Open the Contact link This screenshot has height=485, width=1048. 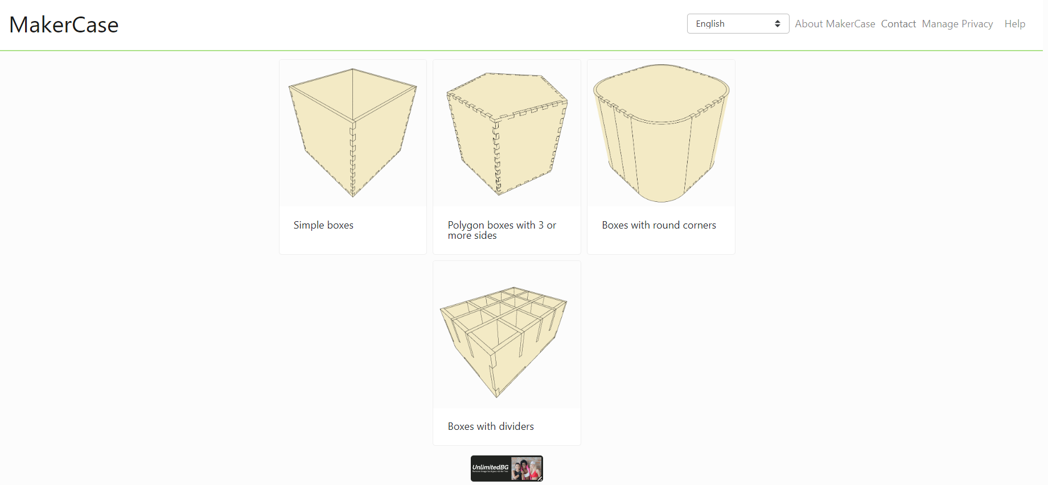pos(898,24)
